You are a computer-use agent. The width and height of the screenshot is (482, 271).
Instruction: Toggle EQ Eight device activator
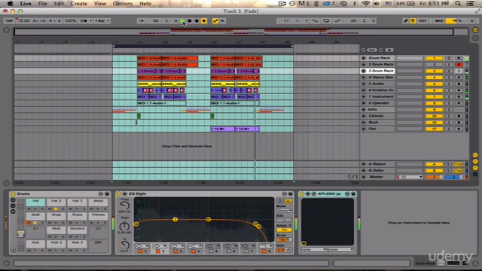click(x=118, y=194)
